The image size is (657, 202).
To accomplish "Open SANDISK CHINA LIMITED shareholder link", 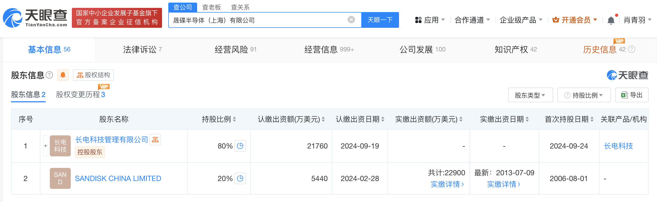I will [x=118, y=178].
